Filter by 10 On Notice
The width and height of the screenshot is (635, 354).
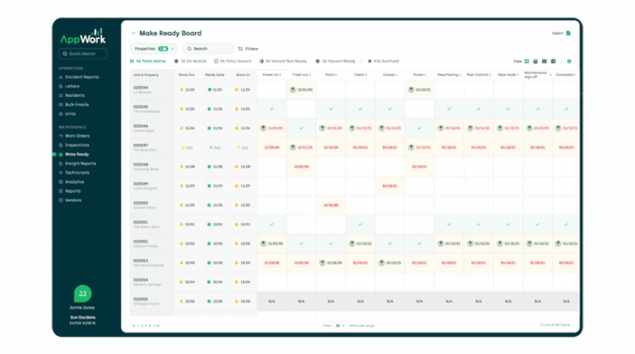(x=190, y=61)
